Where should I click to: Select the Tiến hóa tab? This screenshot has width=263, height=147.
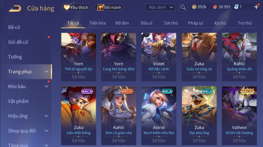click(97, 23)
